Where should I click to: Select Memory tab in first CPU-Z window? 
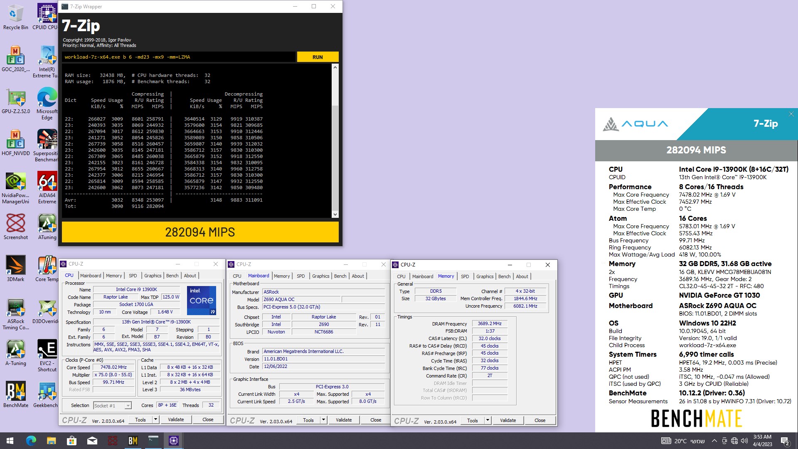pos(114,276)
